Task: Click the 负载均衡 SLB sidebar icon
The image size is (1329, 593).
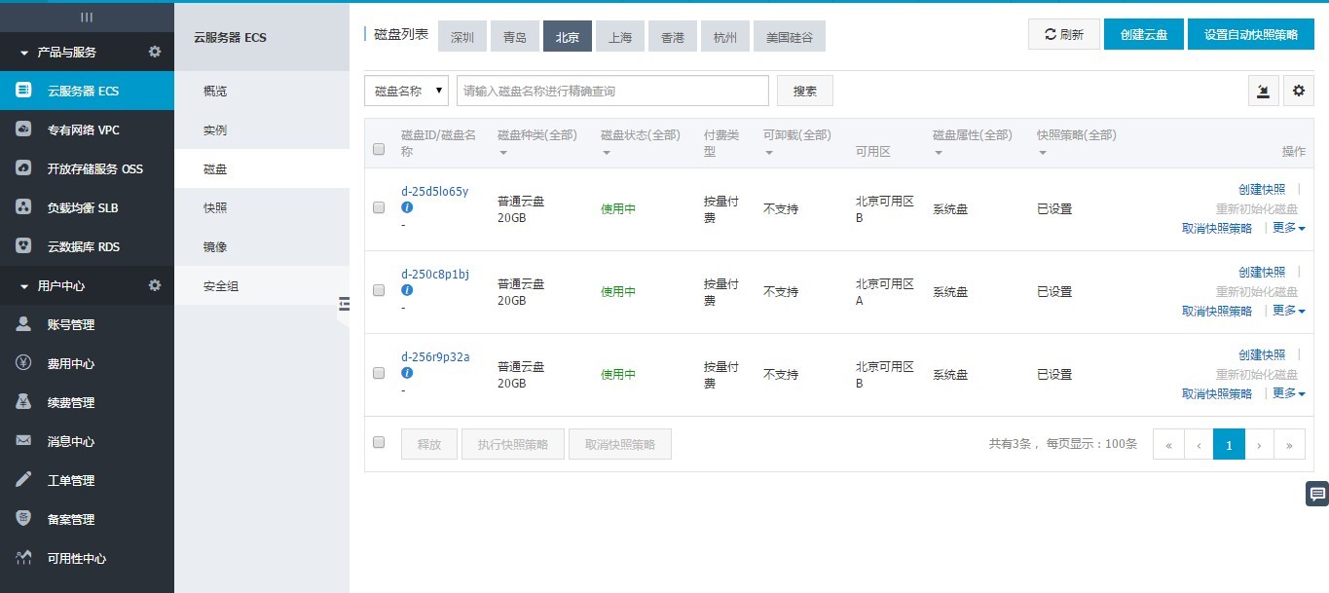Action: [24, 207]
